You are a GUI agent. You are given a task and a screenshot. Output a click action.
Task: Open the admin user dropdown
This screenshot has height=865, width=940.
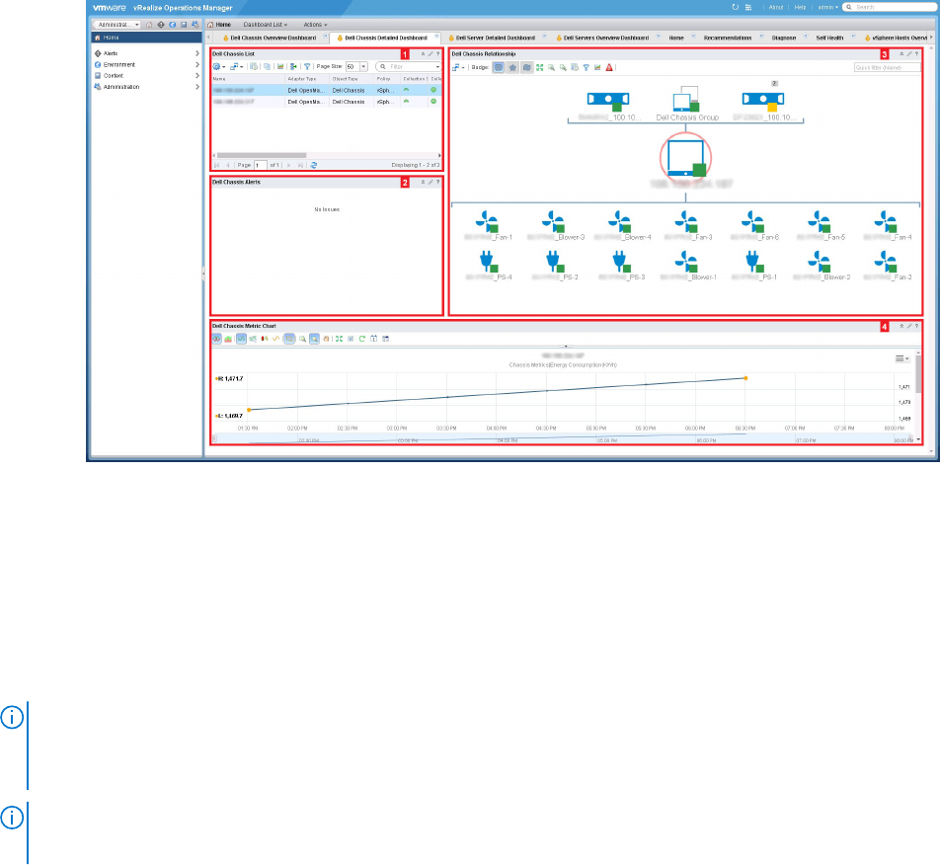pos(827,7)
